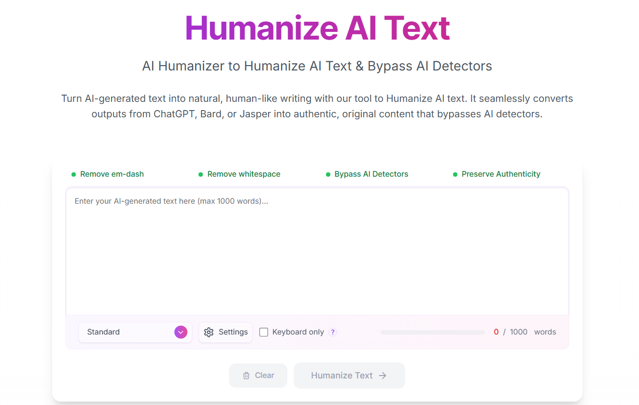Click the word count progress bar
Viewport: 639px width, 405px height.
[432, 332]
